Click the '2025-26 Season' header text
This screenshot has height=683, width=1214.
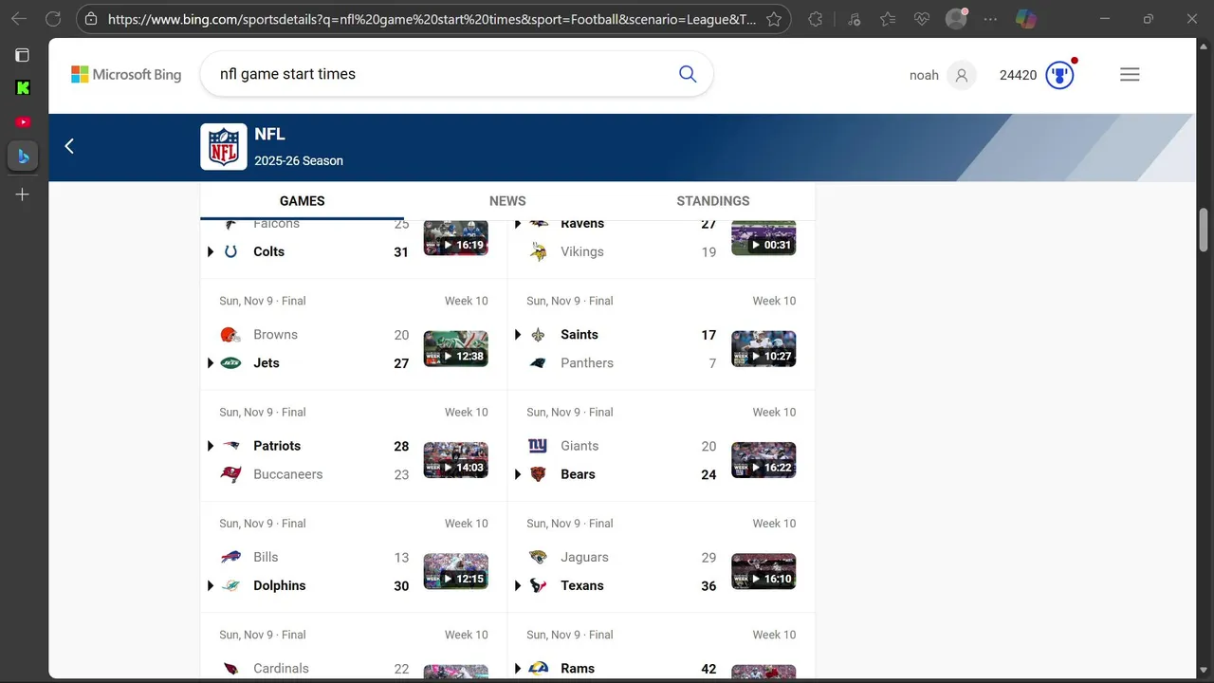click(299, 161)
